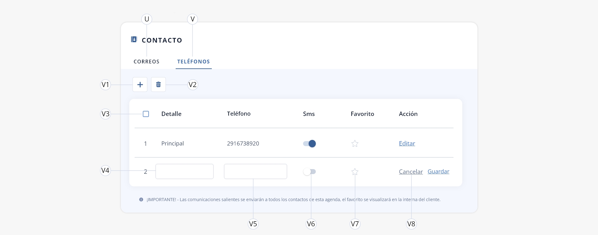Switch to the Correos tab
The width and height of the screenshot is (598, 235).
(x=146, y=62)
